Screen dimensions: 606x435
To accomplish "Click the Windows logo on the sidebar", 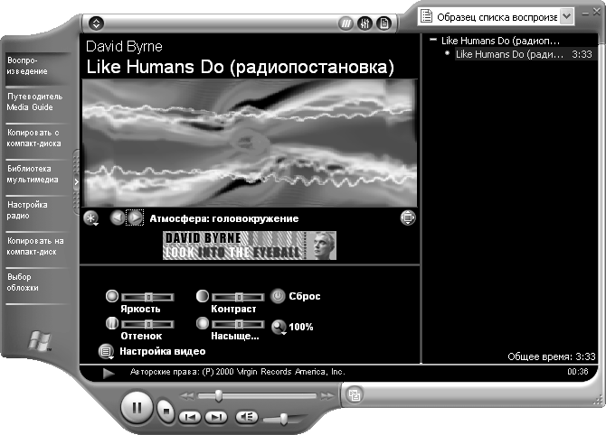I will (x=40, y=341).
